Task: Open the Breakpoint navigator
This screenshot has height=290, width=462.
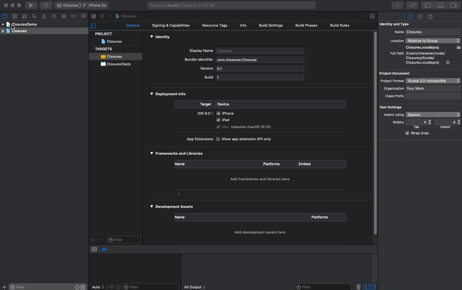Action: pyautogui.click(x=73, y=16)
